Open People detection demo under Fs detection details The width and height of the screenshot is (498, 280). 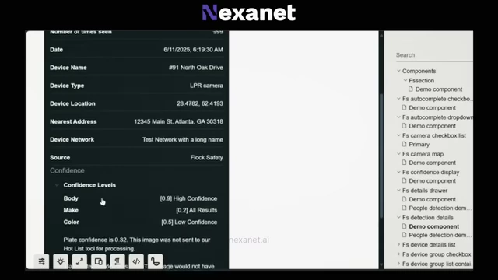(440, 235)
